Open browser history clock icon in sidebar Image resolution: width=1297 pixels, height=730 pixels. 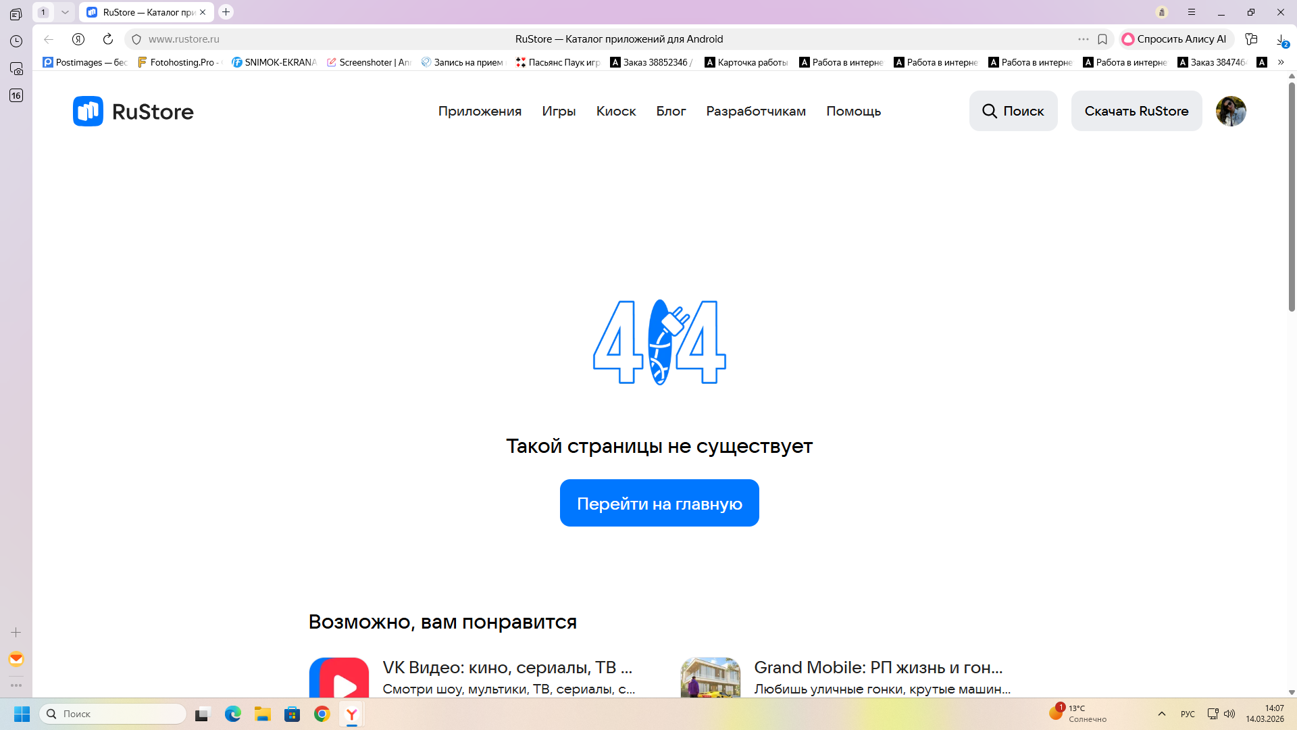click(16, 41)
